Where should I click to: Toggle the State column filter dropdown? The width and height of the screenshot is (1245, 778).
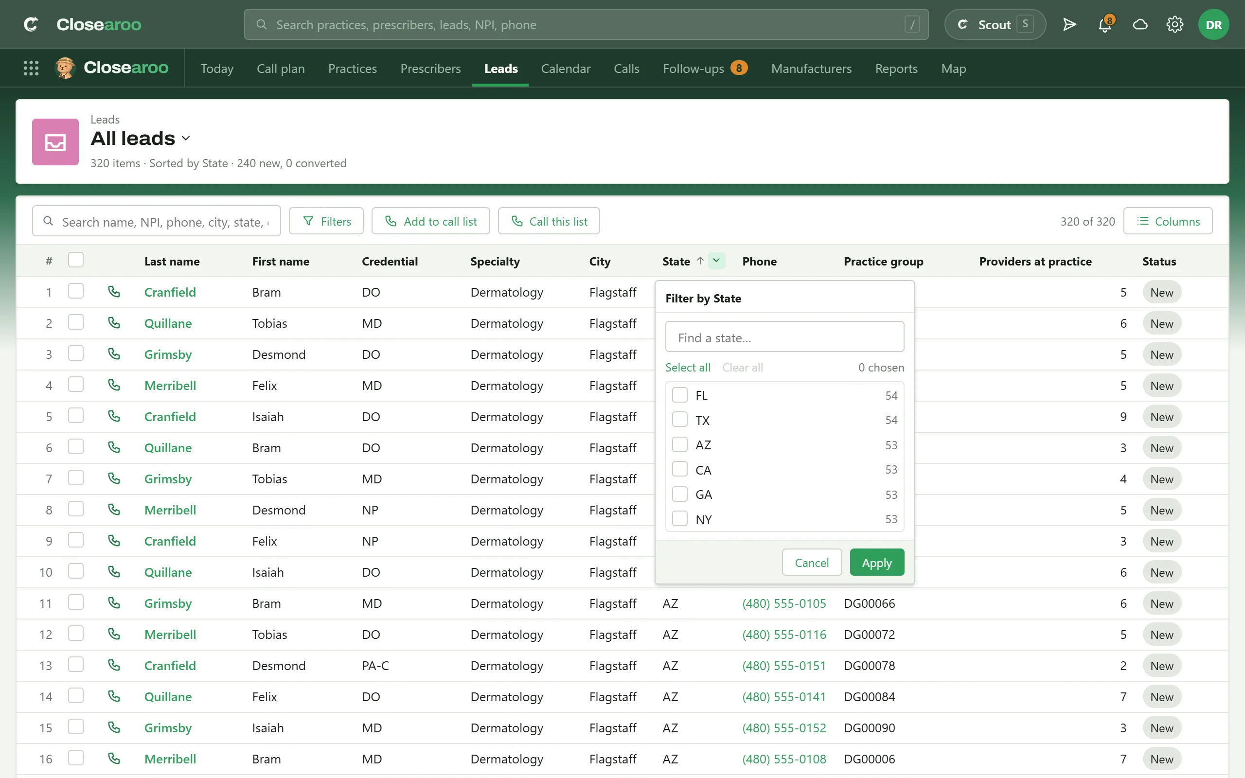[717, 260]
